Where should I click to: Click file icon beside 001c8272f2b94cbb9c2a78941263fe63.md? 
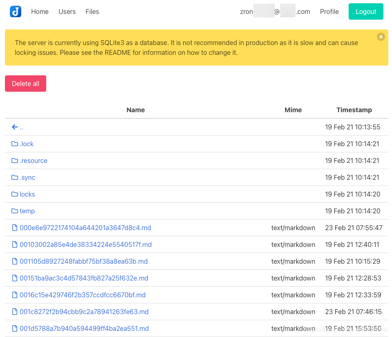[15, 312]
